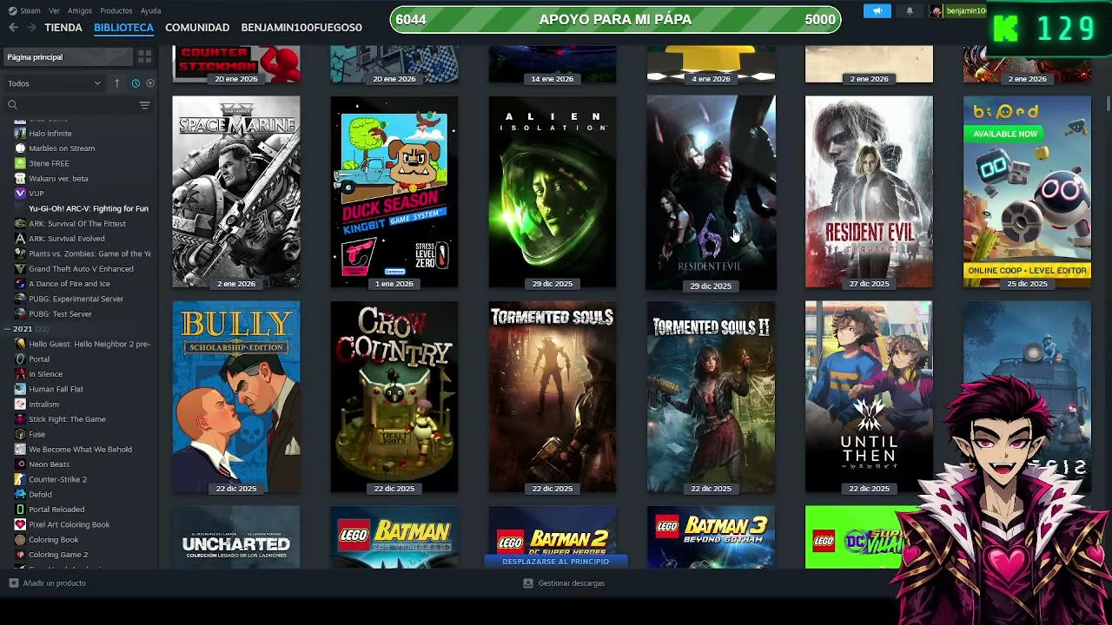Viewport: 1112px width, 625px height.
Task: Click the VUP icon in sidebar
Action: 20,194
